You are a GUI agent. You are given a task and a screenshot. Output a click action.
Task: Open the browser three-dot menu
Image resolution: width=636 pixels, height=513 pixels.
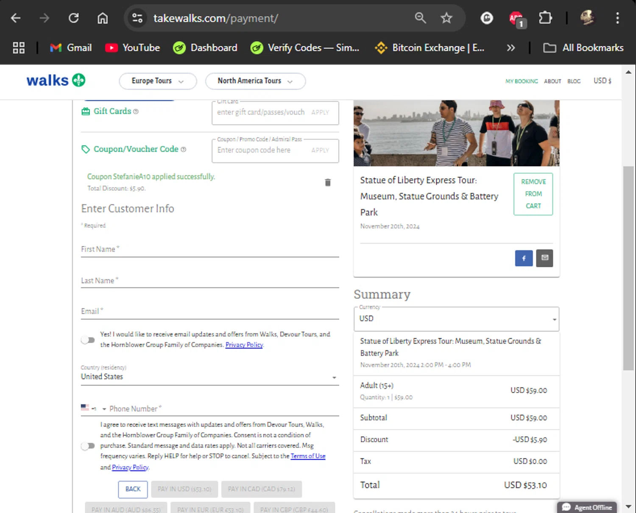pos(617,18)
